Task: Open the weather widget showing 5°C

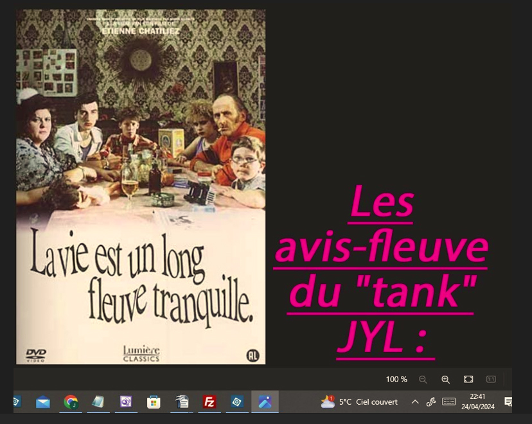Action: pyautogui.click(x=359, y=402)
